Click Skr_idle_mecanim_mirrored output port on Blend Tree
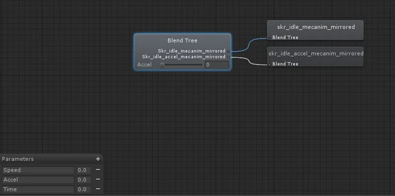The image size is (395, 196). pos(228,51)
